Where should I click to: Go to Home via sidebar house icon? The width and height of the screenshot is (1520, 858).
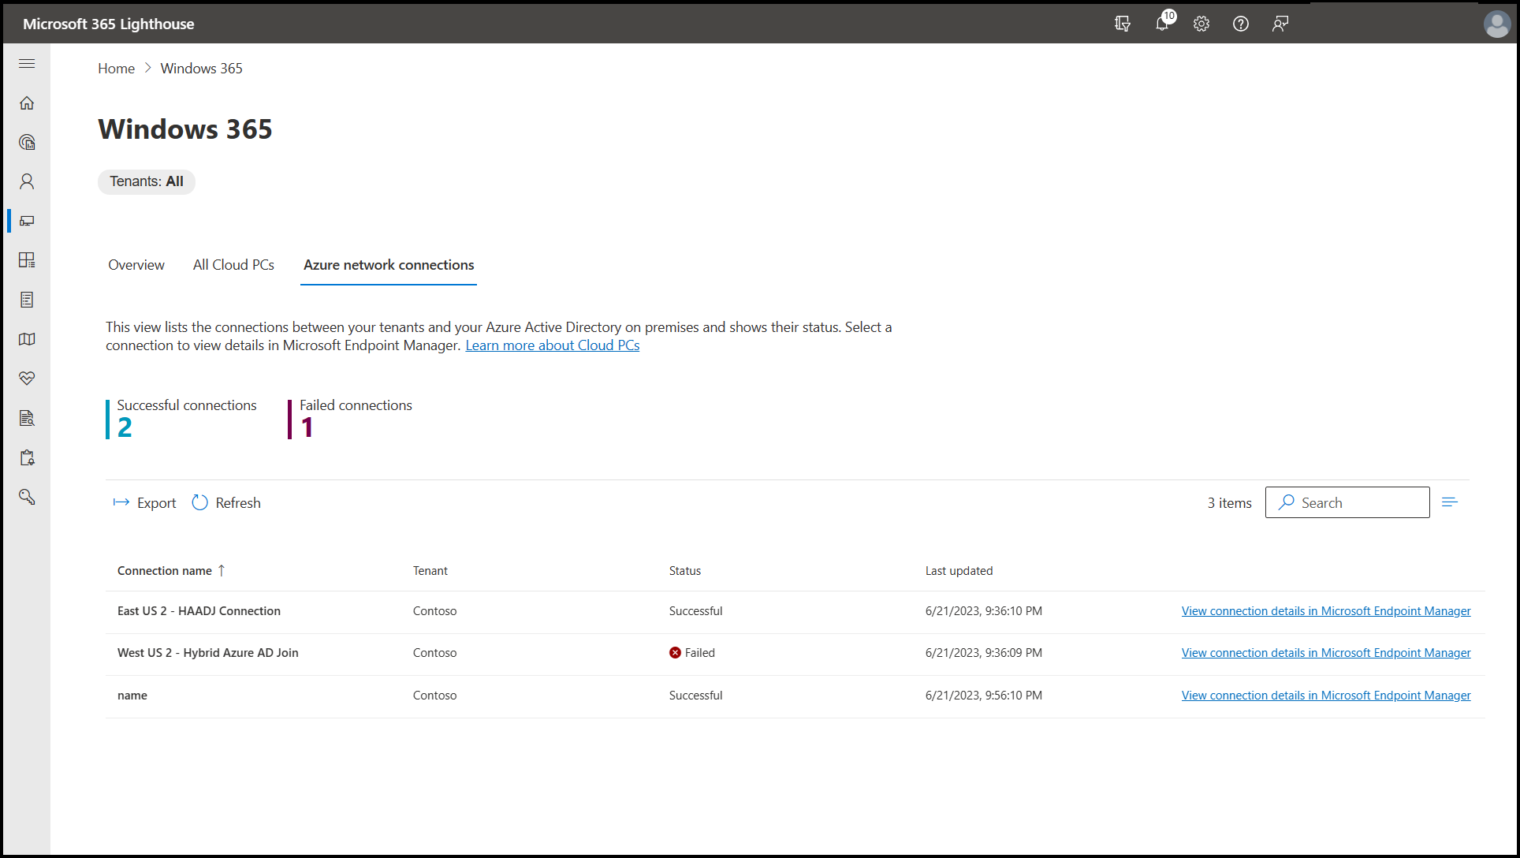[x=27, y=103]
